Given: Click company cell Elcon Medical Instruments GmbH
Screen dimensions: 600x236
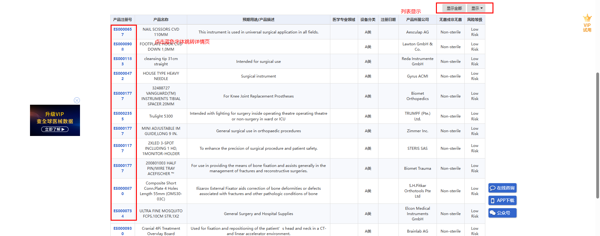Looking at the screenshot, I should click(417, 213).
